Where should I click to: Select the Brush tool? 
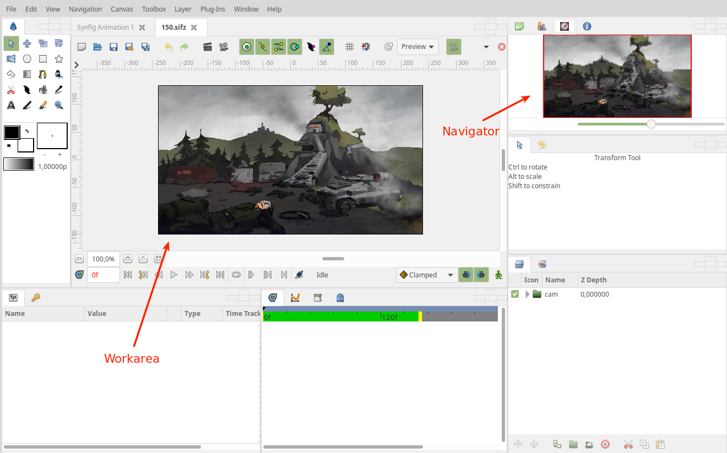(43, 105)
